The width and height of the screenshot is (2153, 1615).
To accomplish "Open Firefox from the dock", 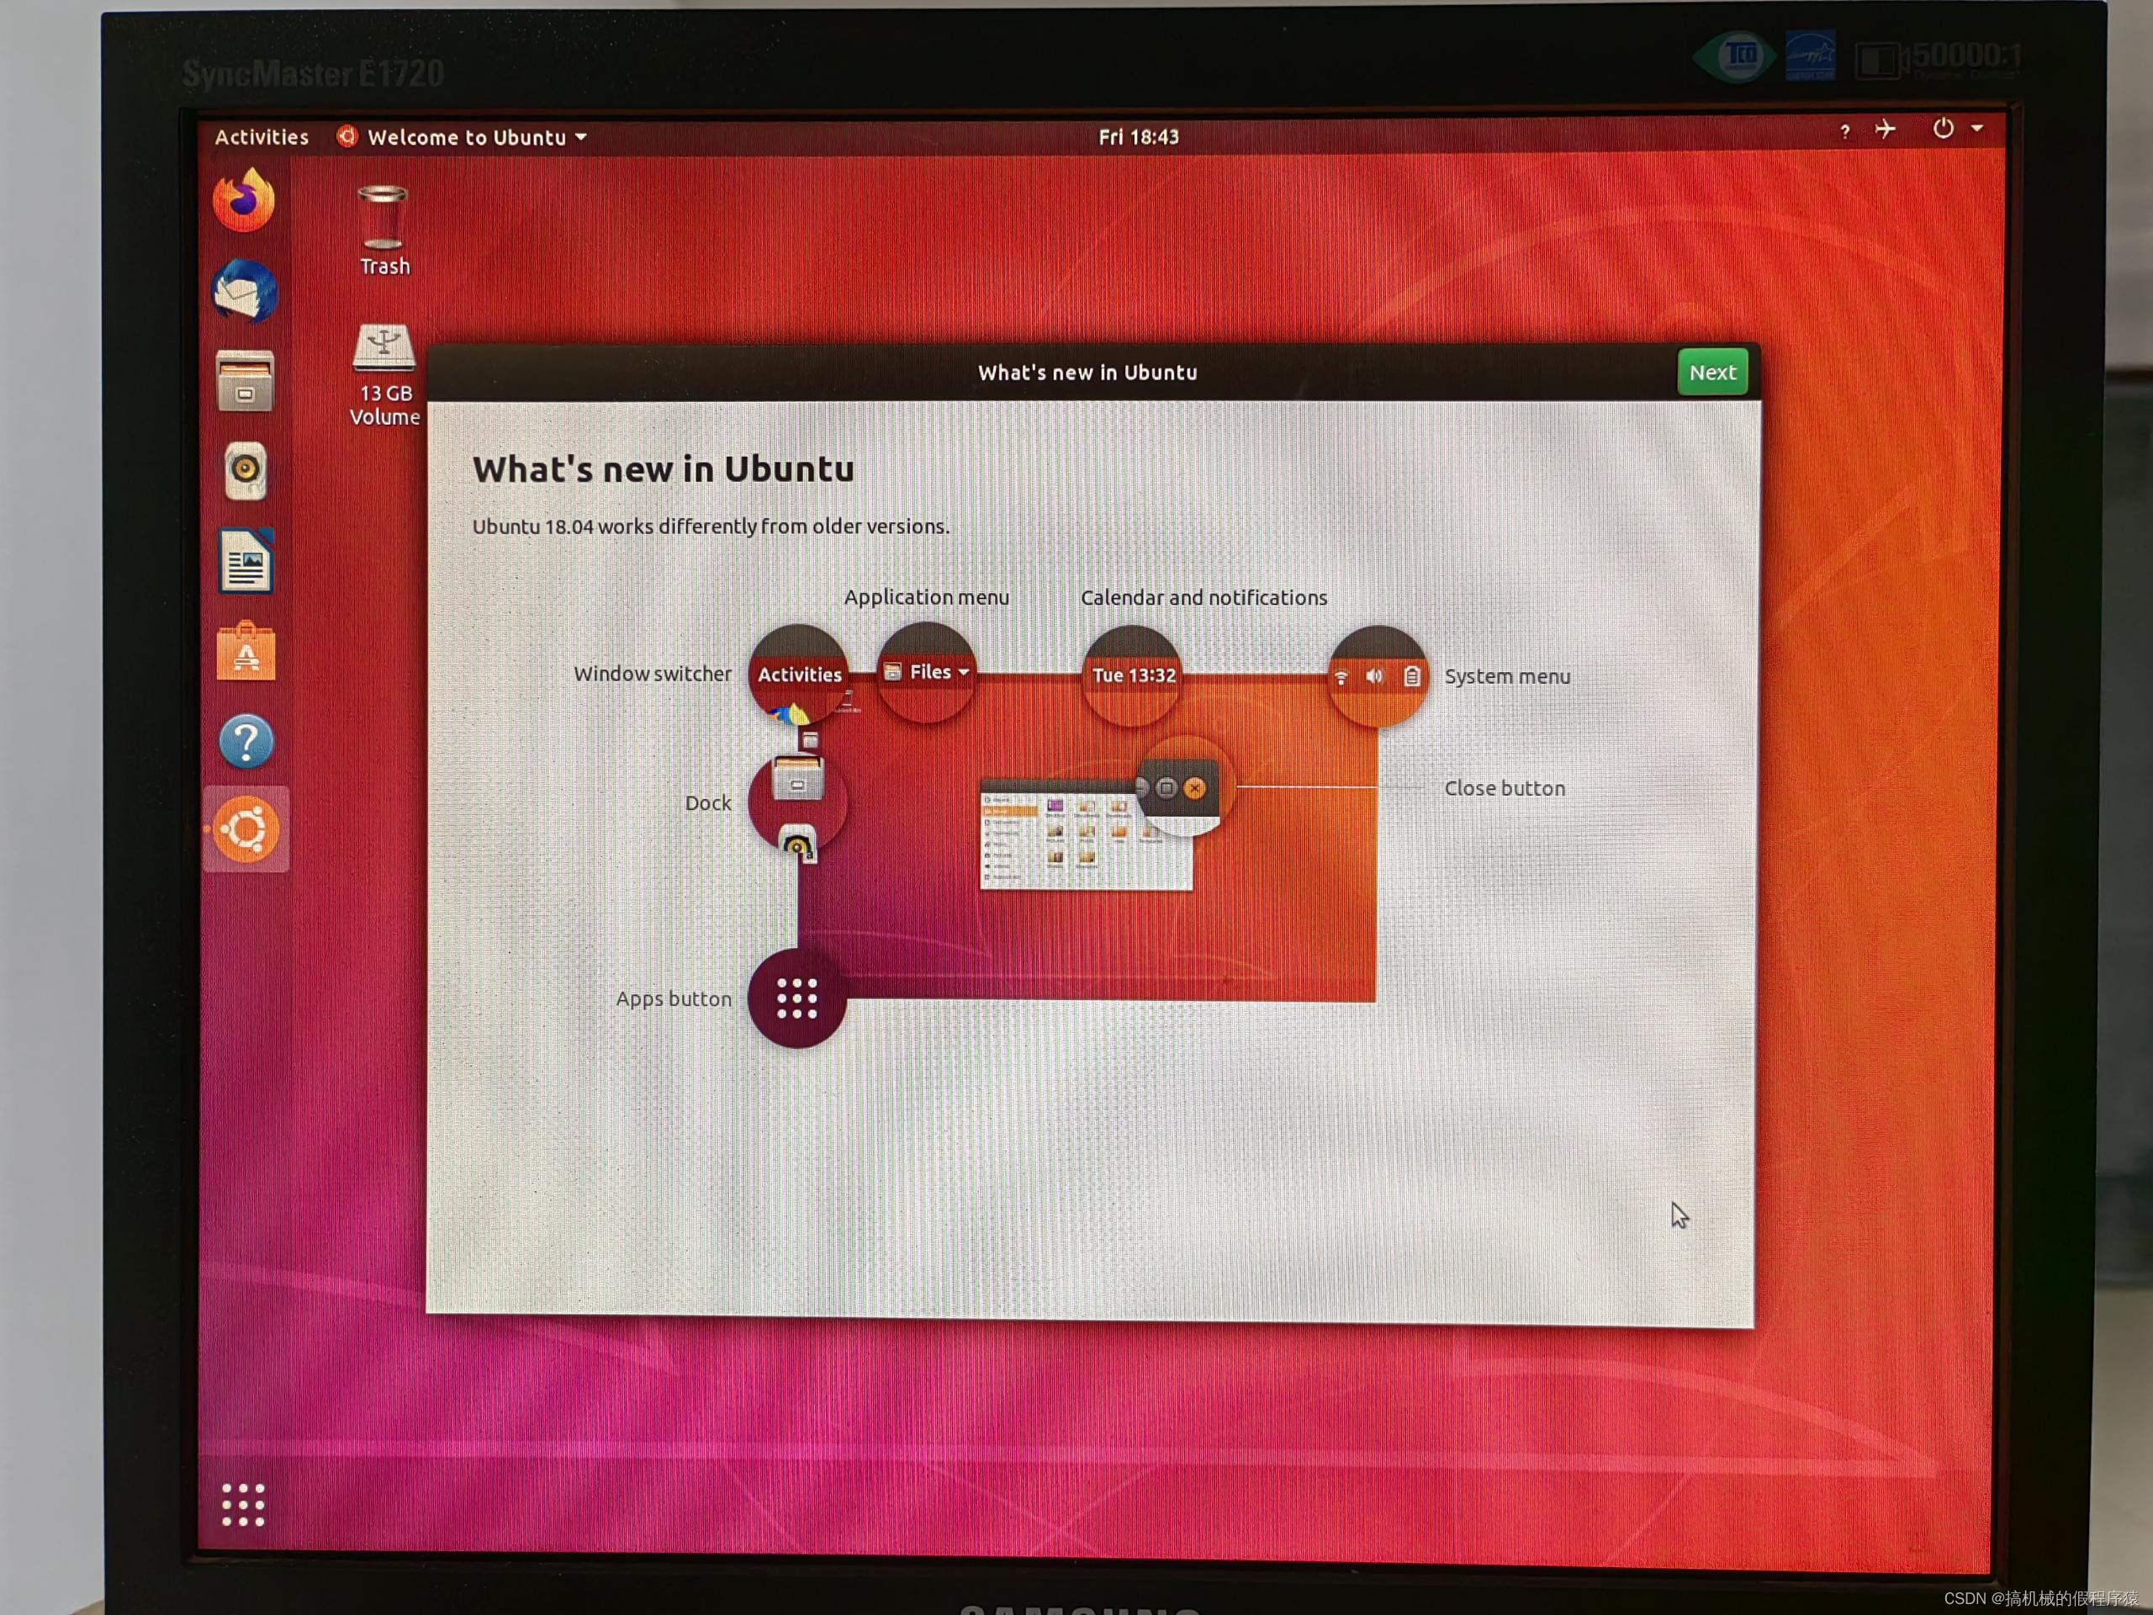I will [243, 199].
